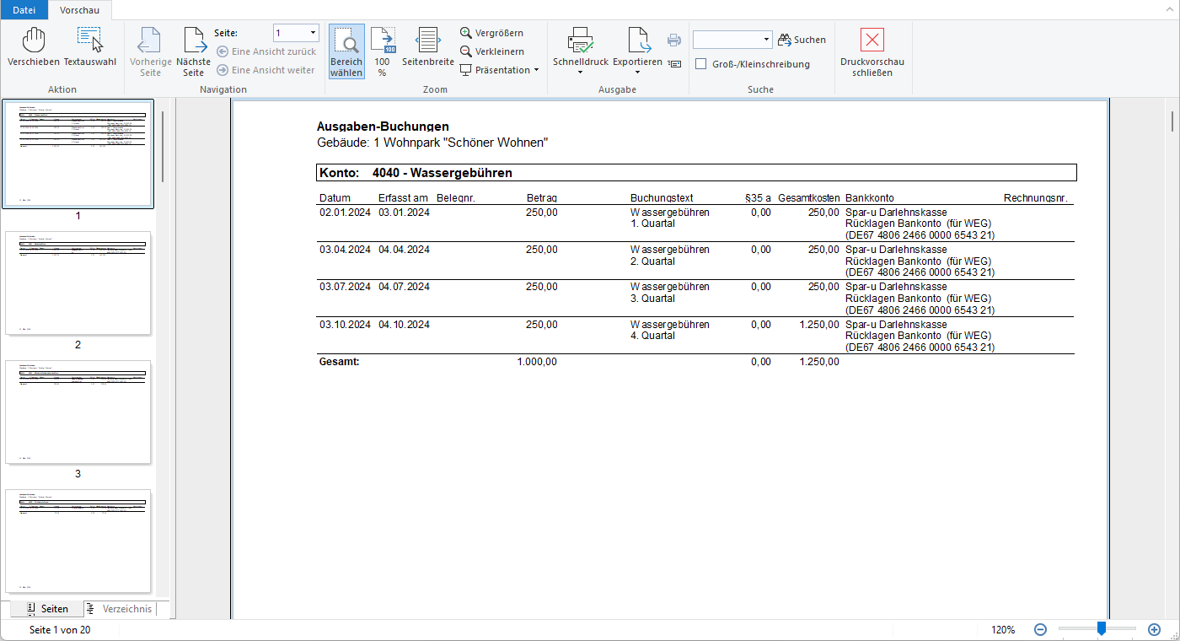Click the date 03.07.2024
Viewport: 1180px width, 641px height.
pos(346,287)
